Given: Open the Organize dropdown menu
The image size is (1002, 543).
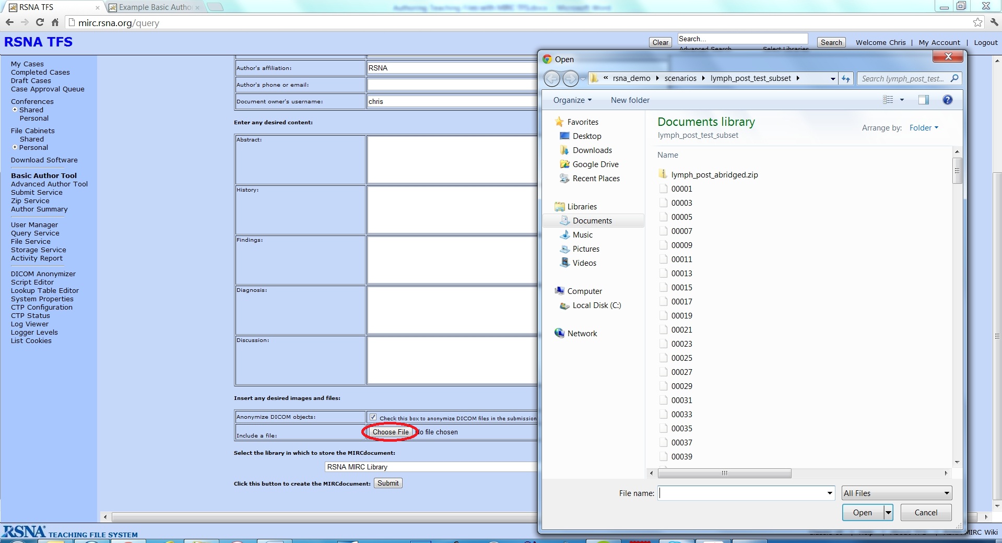Looking at the screenshot, I should point(572,100).
